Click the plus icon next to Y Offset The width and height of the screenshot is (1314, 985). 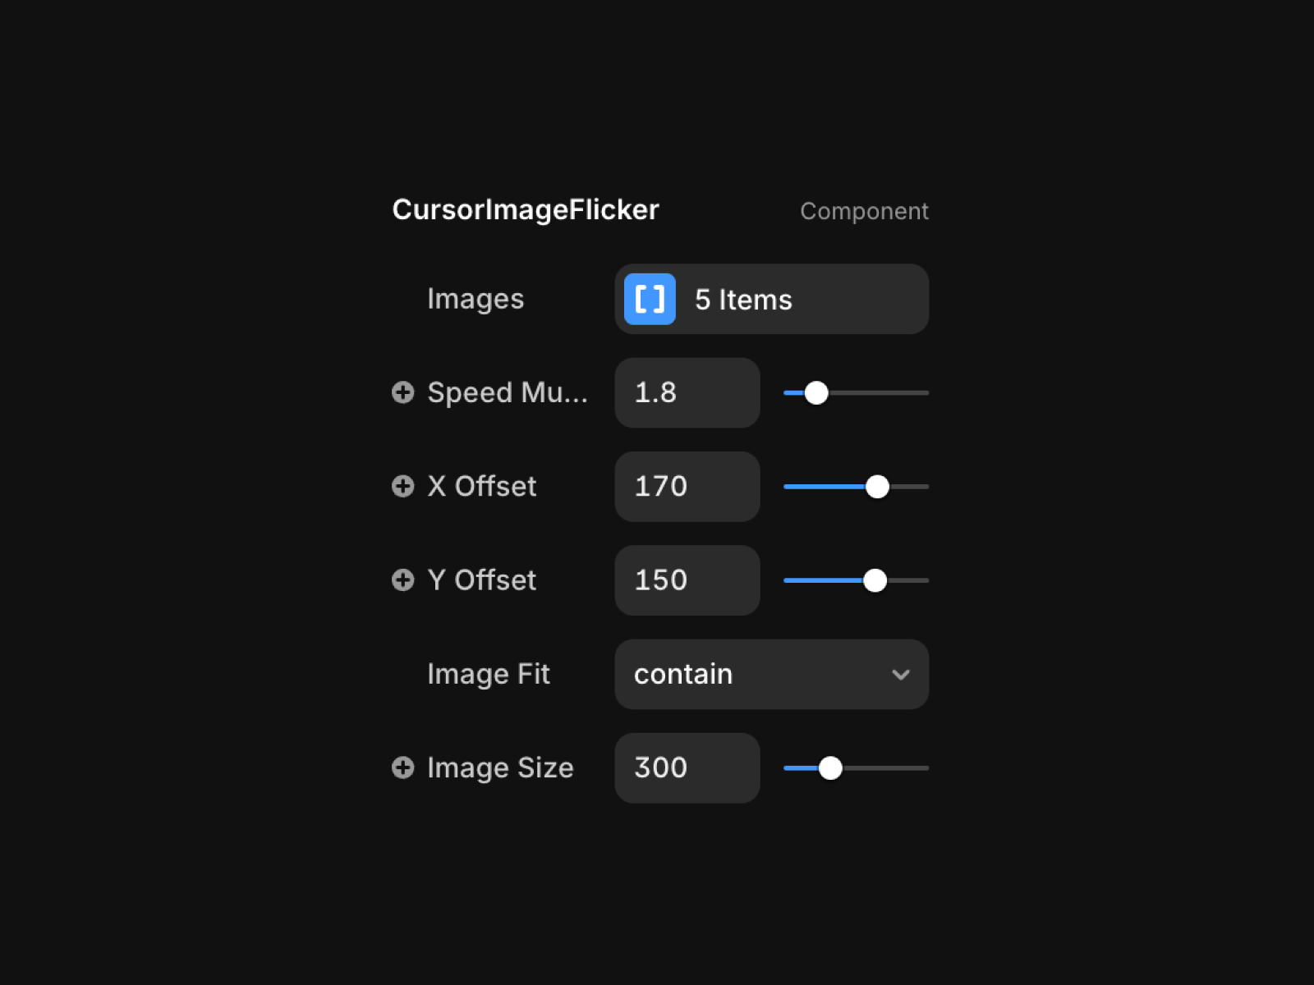[402, 580]
